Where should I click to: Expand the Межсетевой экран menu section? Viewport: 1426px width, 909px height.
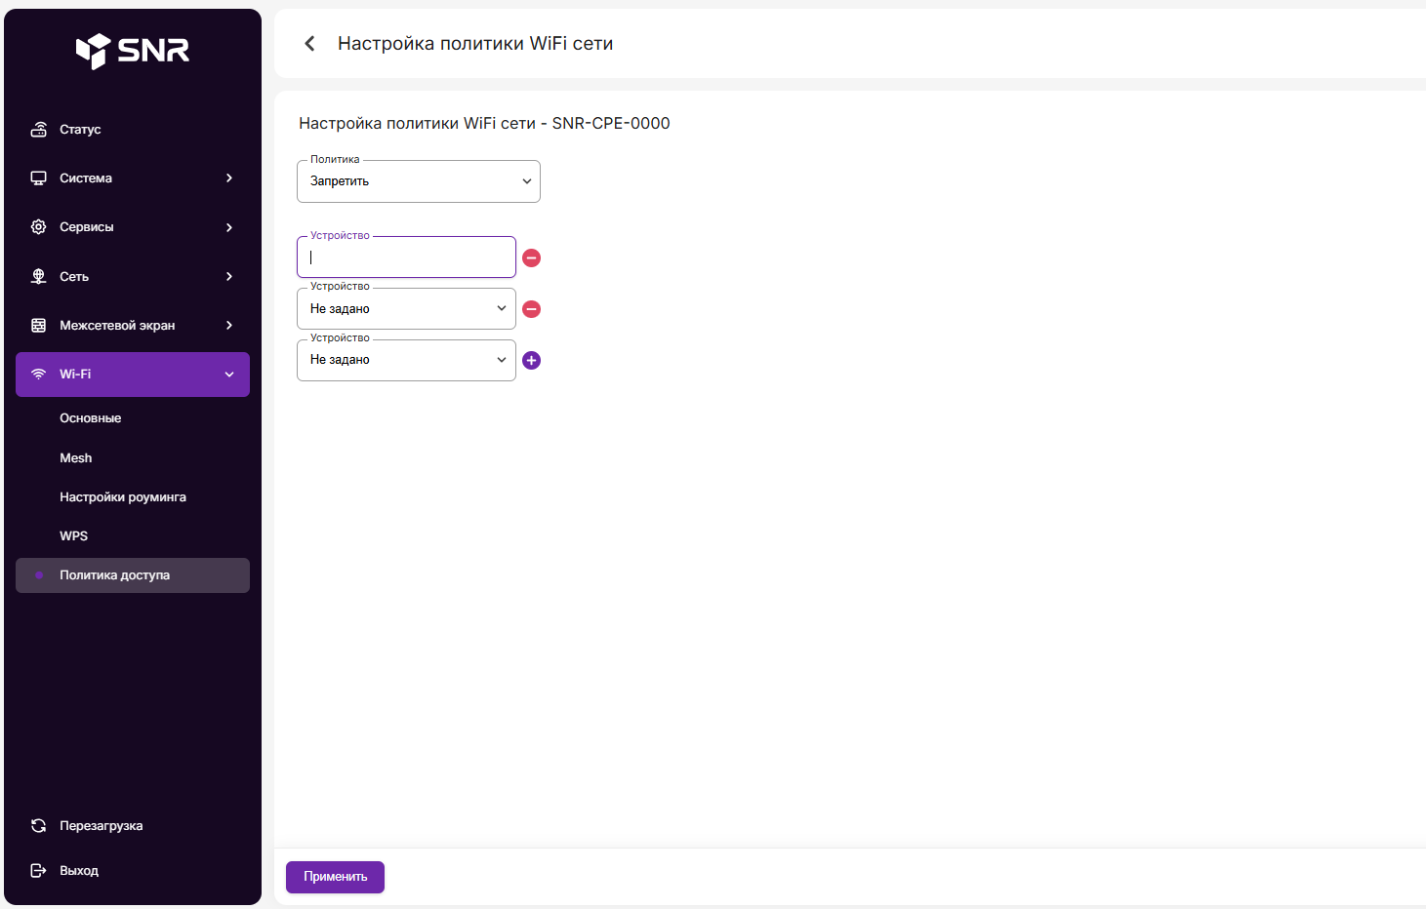[x=133, y=326]
